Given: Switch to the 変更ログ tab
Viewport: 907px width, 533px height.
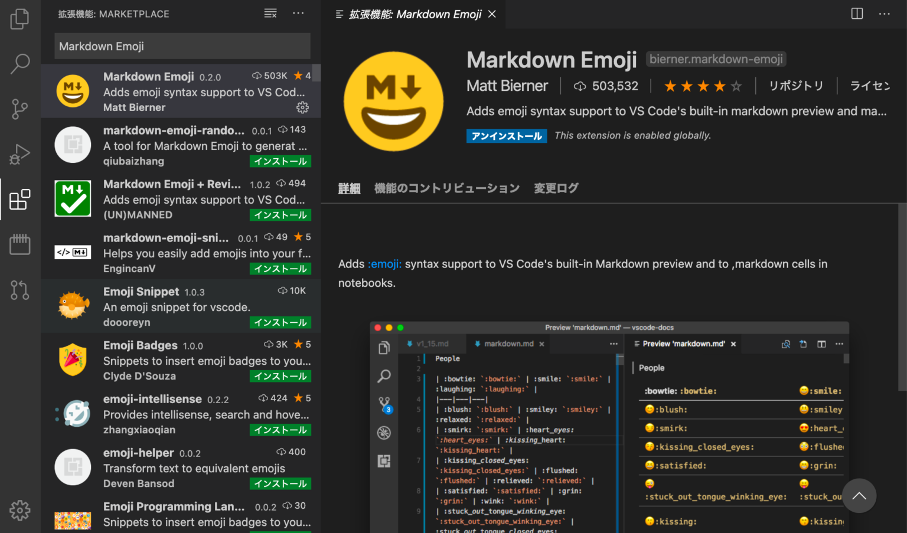Looking at the screenshot, I should (x=556, y=188).
